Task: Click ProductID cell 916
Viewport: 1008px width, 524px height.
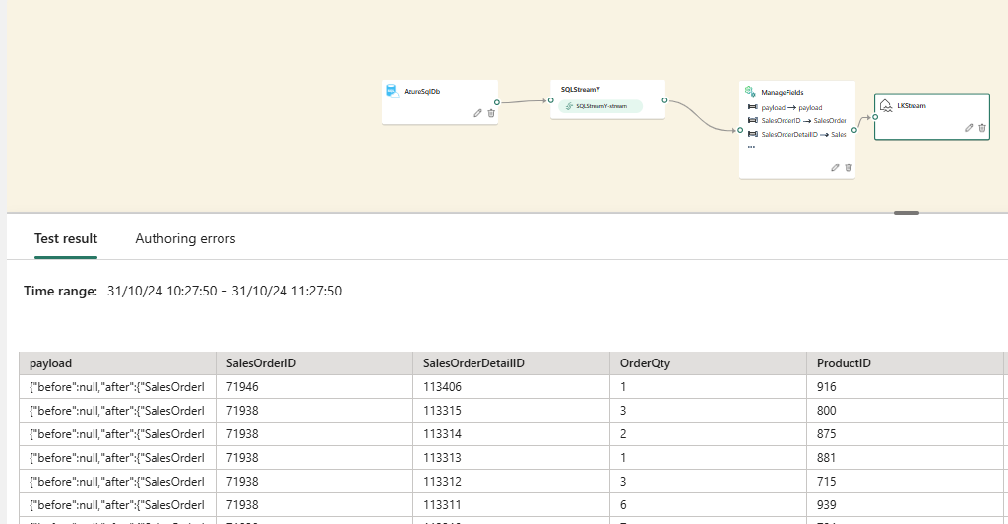Action: point(906,387)
